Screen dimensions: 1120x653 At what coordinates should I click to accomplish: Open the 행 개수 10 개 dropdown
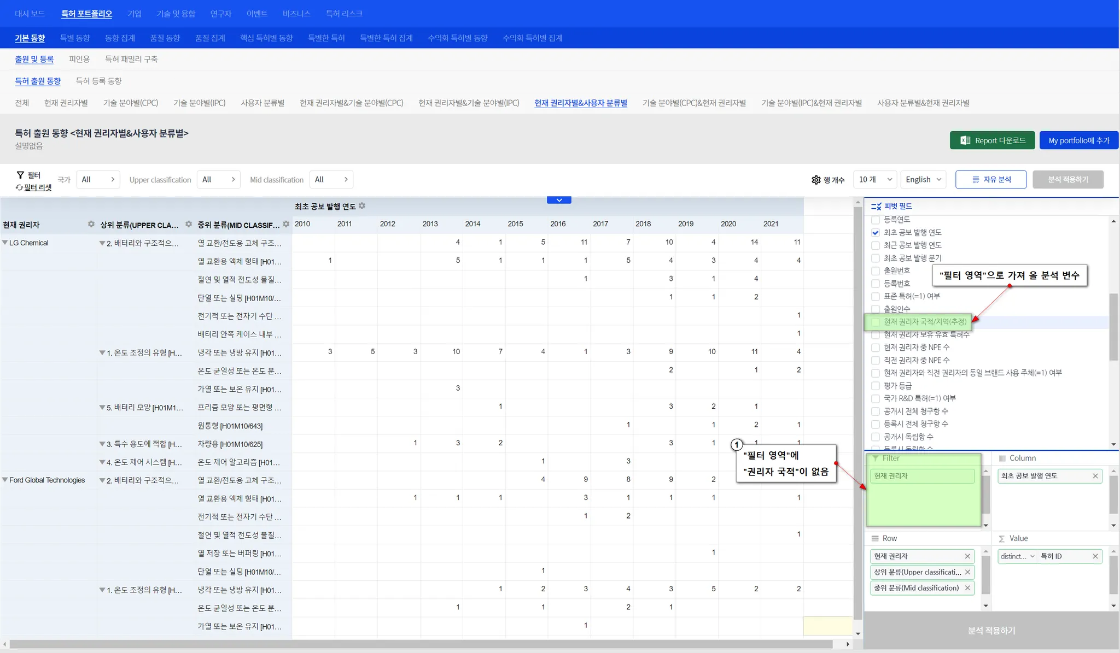[875, 179]
